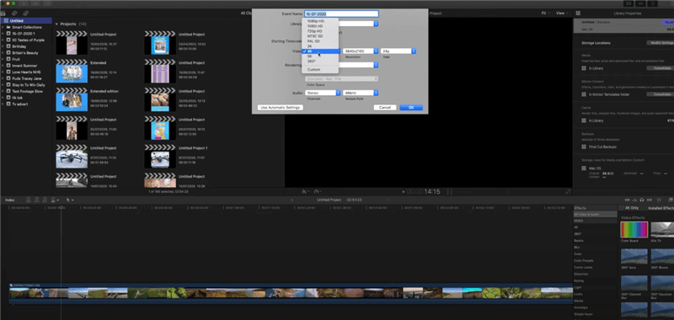674x320 pixels.
Task: Click Consolidate for Motion Templates folder
Action: click(660, 94)
